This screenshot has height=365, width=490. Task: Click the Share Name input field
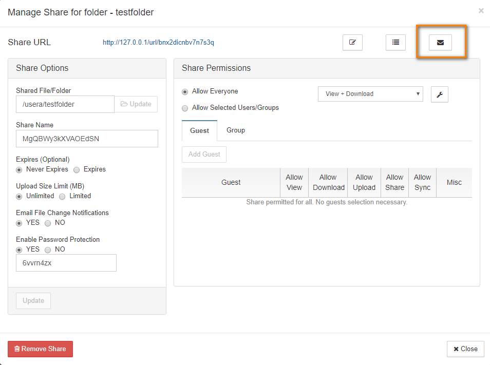tap(87, 139)
